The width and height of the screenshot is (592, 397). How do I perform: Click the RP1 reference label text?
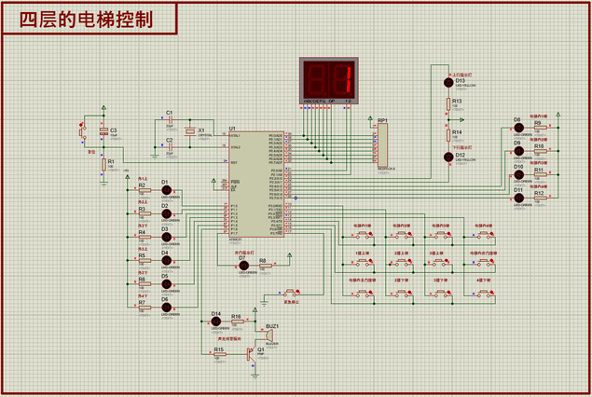pyautogui.click(x=382, y=120)
